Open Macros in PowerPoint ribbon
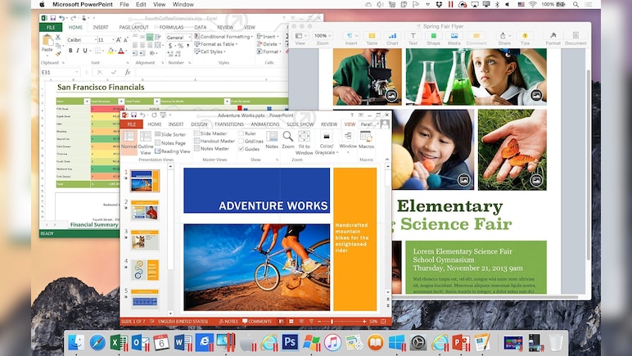 click(x=366, y=140)
